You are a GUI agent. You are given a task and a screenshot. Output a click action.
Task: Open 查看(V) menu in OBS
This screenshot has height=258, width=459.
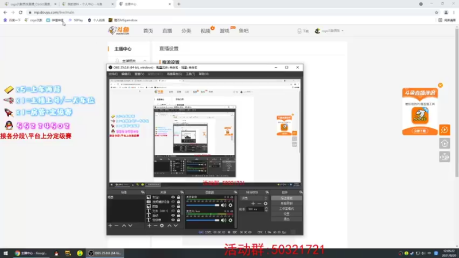(139, 74)
